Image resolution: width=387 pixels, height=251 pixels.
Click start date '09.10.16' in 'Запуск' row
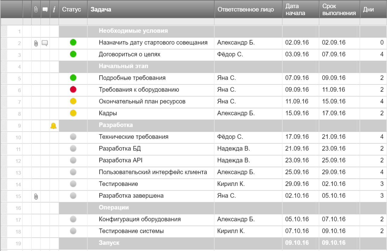(x=297, y=243)
